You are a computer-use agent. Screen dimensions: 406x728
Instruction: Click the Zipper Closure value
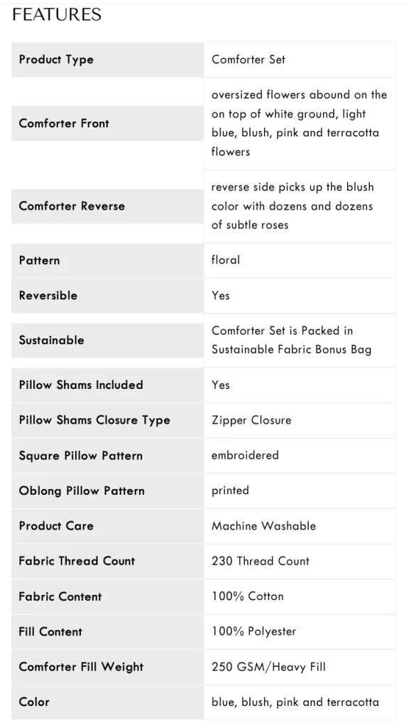[252, 420]
